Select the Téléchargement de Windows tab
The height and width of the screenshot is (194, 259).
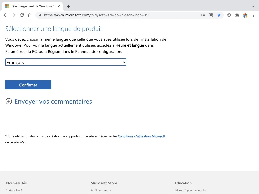pyautogui.click(x=32, y=6)
